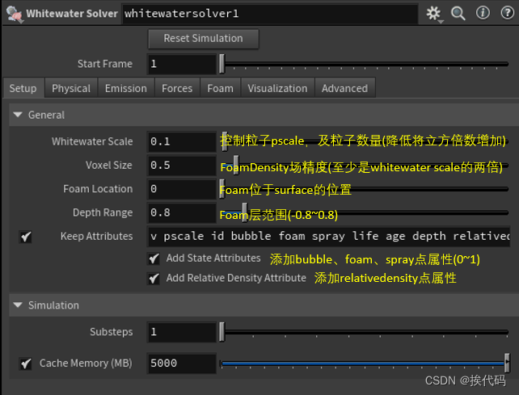Open the gear settings menu
Screen dimensions: 519x395
click(433, 14)
